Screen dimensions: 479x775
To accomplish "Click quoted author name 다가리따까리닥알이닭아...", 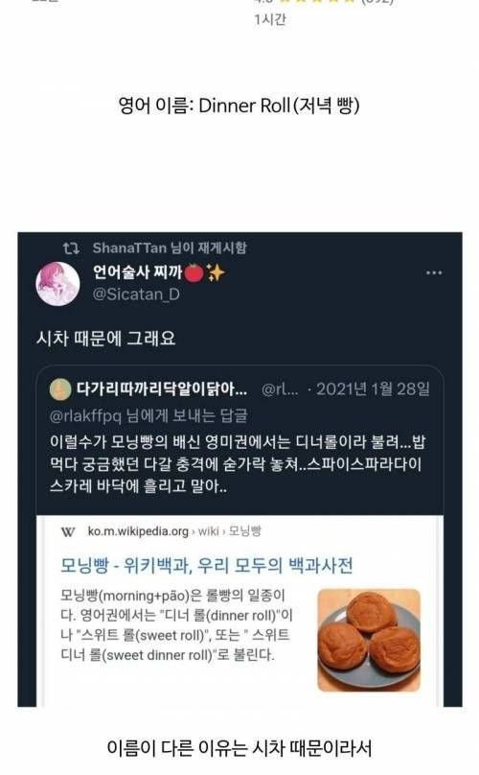I will point(162,389).
